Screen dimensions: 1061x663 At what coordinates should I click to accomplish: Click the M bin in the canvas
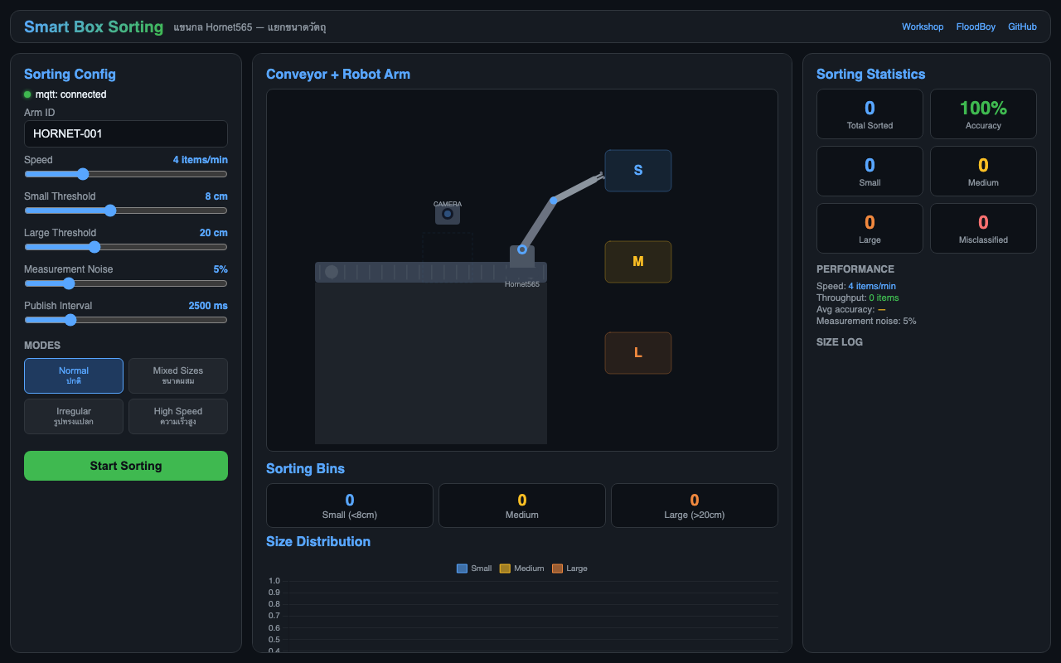637,262
